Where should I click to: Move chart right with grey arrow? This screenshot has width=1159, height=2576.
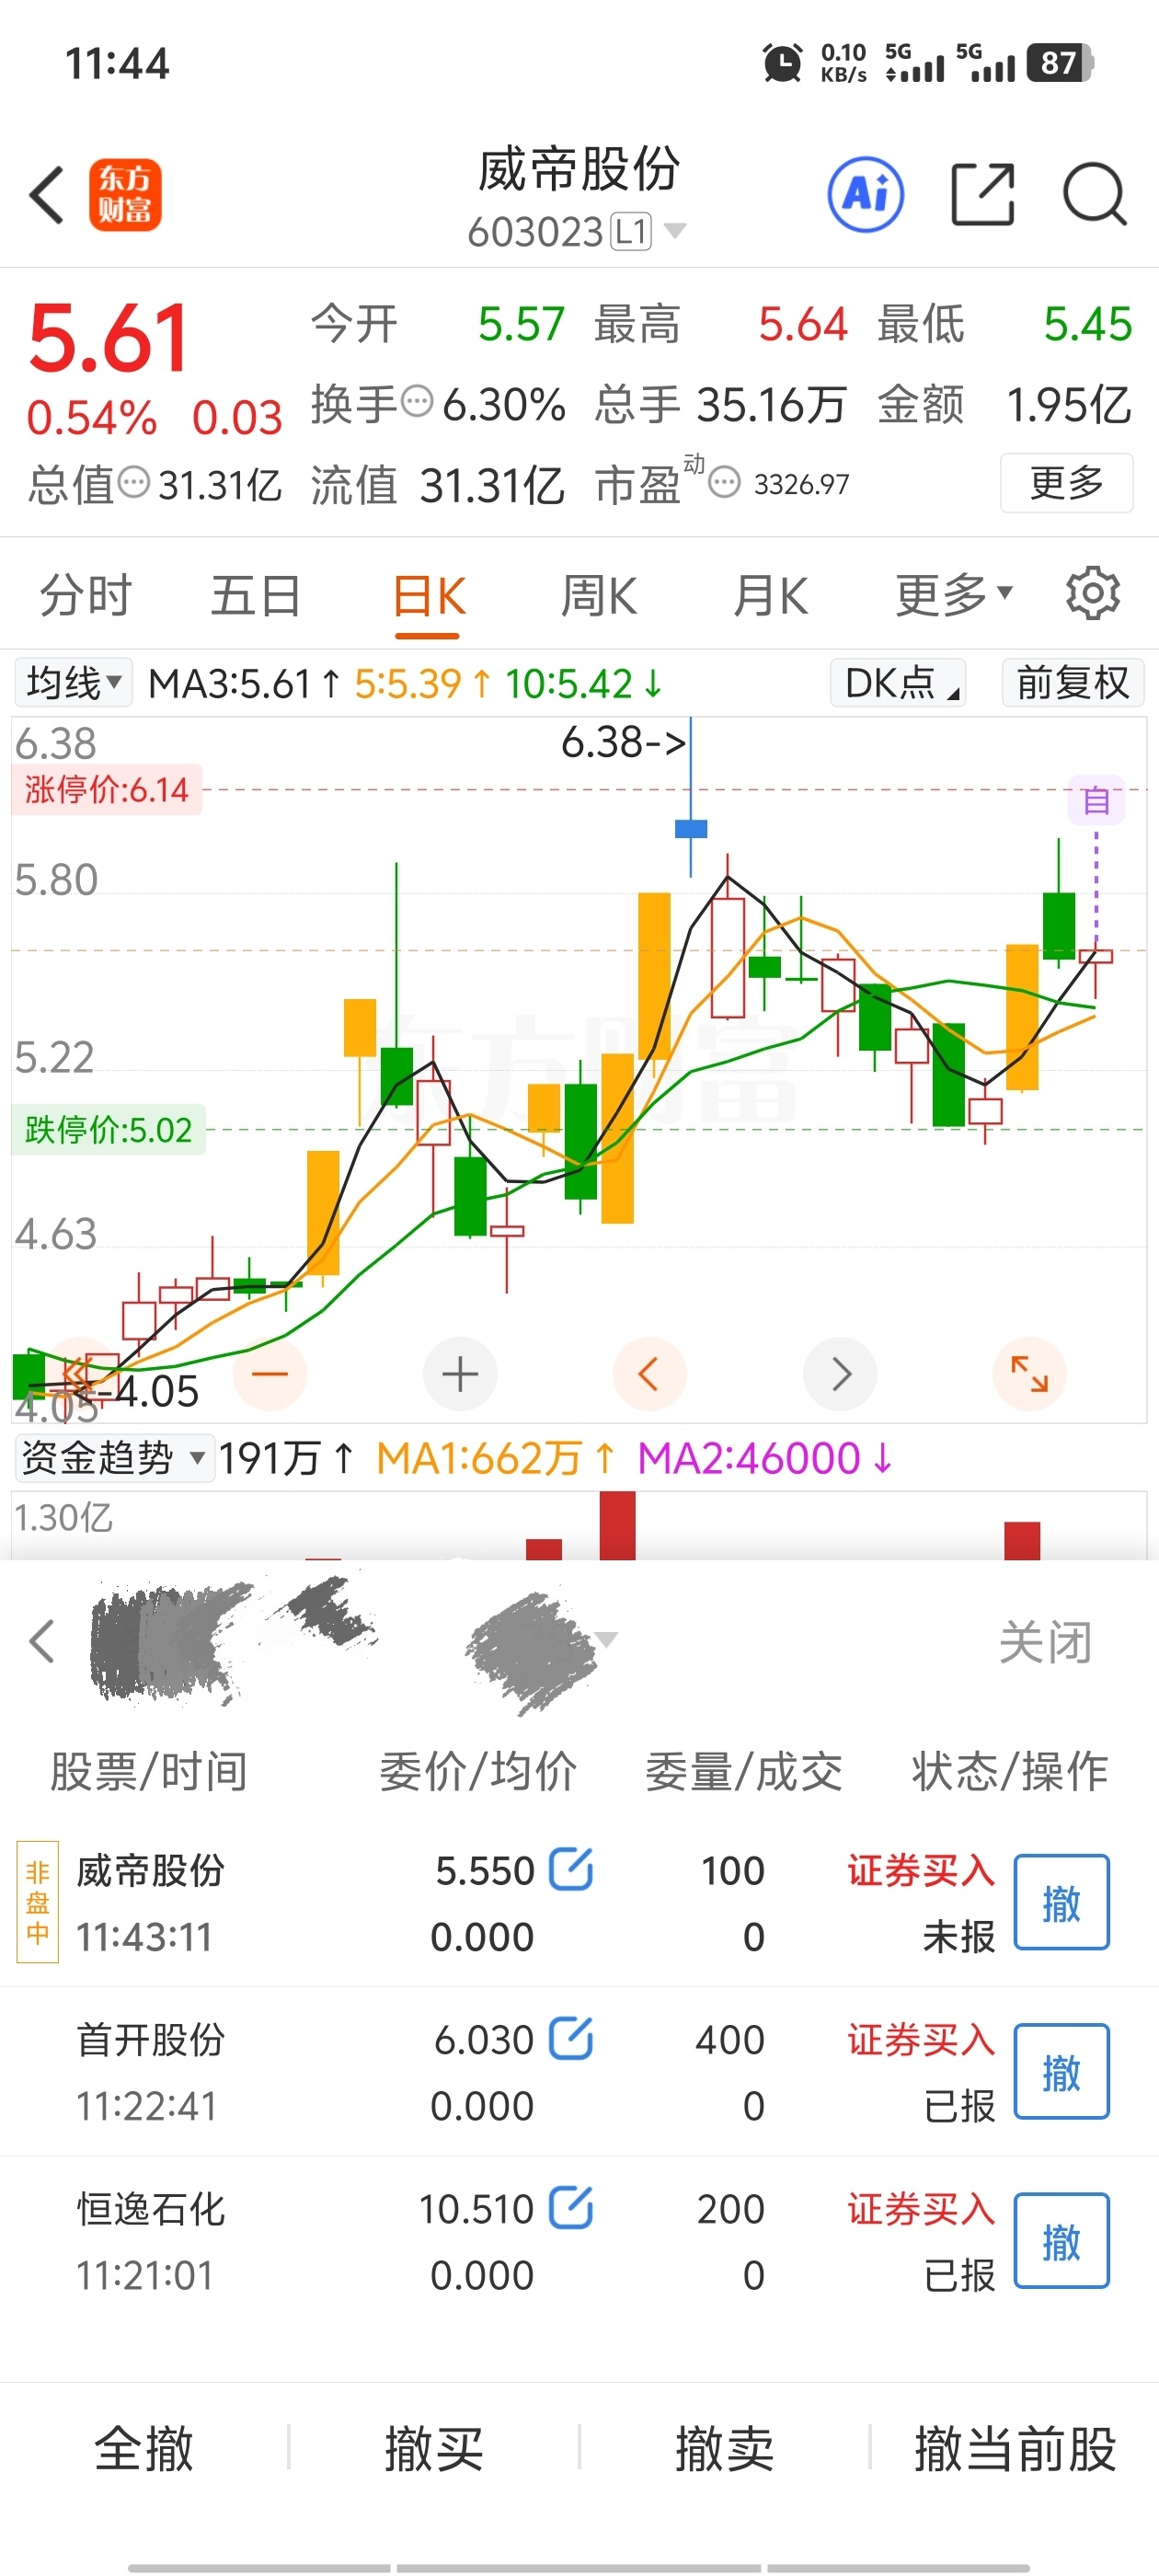tap(840, 1374)
